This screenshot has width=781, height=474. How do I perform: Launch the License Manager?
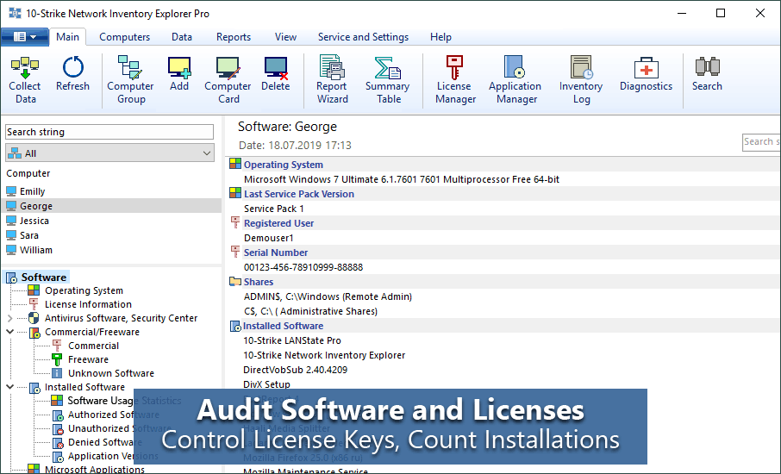point(454,69)
